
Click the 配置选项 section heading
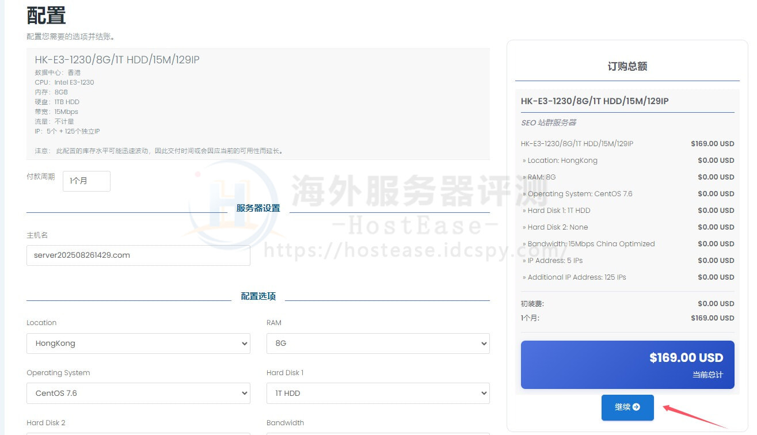258,296
